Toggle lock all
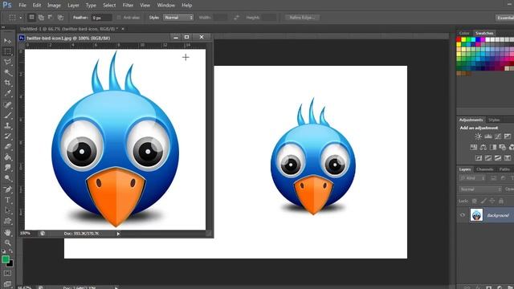Screen dimensions: 514x289 pyautogui.click(x=501, y=201)
